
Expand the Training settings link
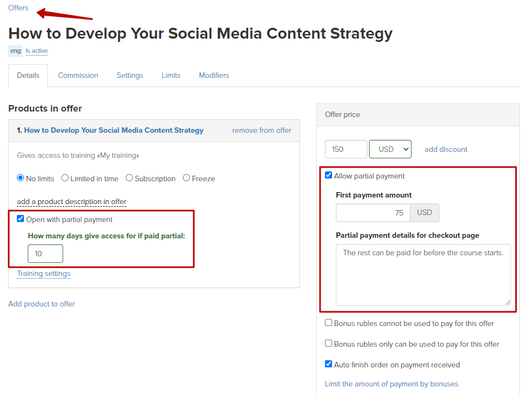tap(44, 273)
